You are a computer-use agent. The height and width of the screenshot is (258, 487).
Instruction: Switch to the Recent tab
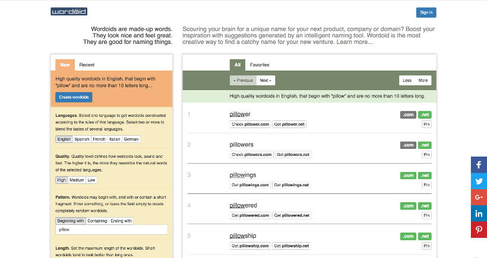[87, 65]
